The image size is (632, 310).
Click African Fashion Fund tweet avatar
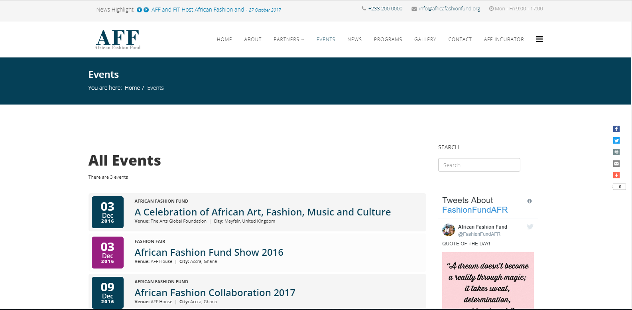coord(449,230)
